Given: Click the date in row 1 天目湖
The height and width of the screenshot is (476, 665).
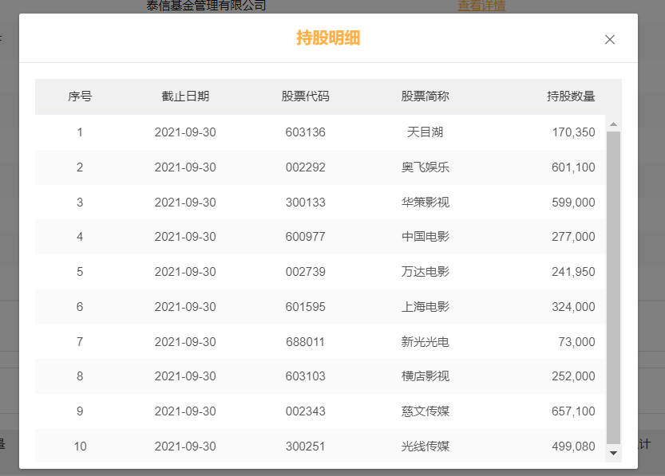Looking at the screenshot, I should (x=185, y=132).
